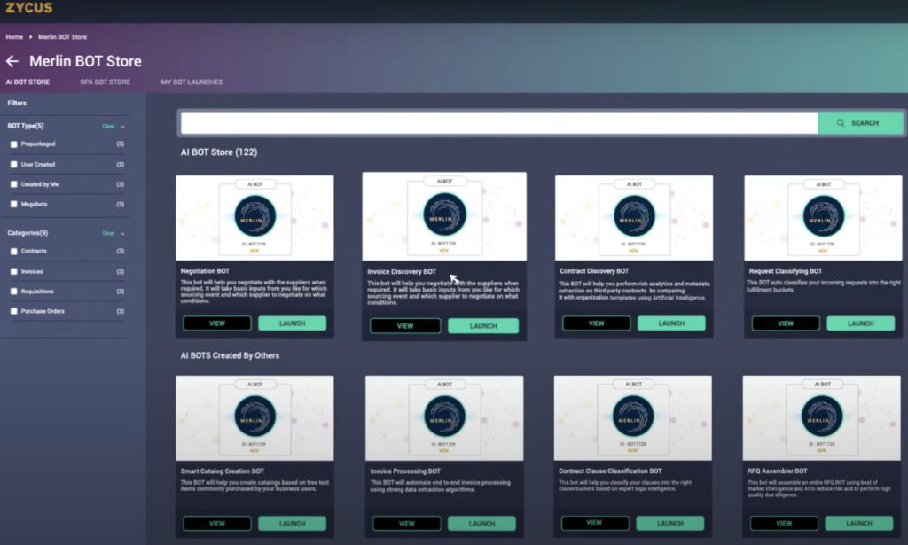Viewport: 908px width, 545px height.
Task: Click the Negotiation BOT title text
Action: [x=205, y=271]
